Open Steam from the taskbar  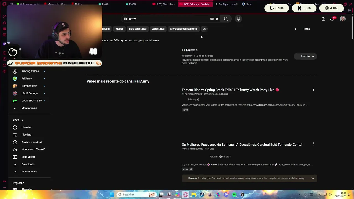point(202,195)
